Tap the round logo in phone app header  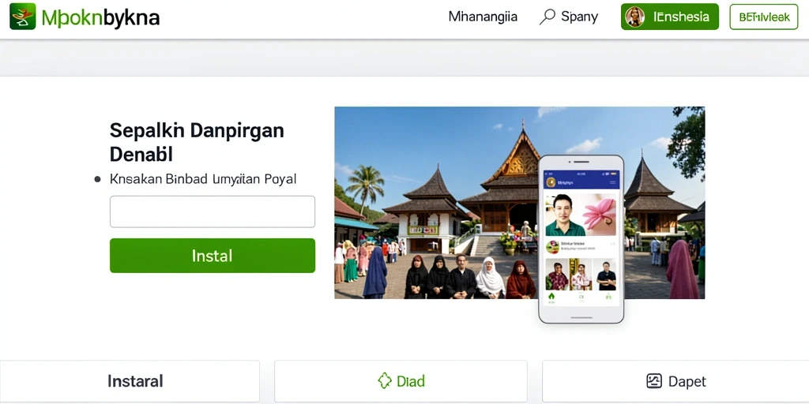551,182
